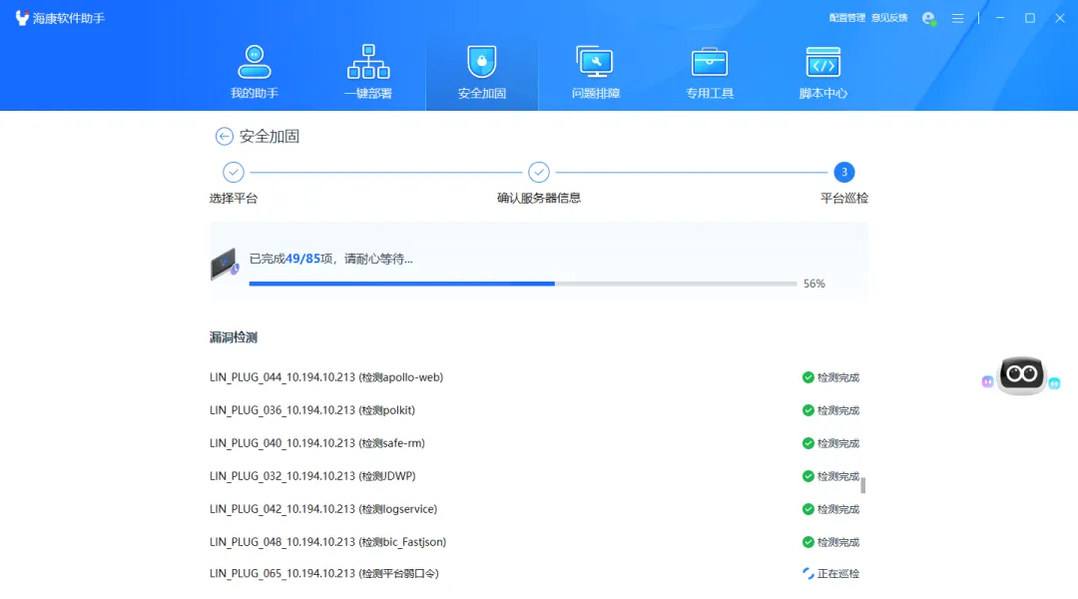
Task: Open 意见反馈 link
Action: coord(889,18)
